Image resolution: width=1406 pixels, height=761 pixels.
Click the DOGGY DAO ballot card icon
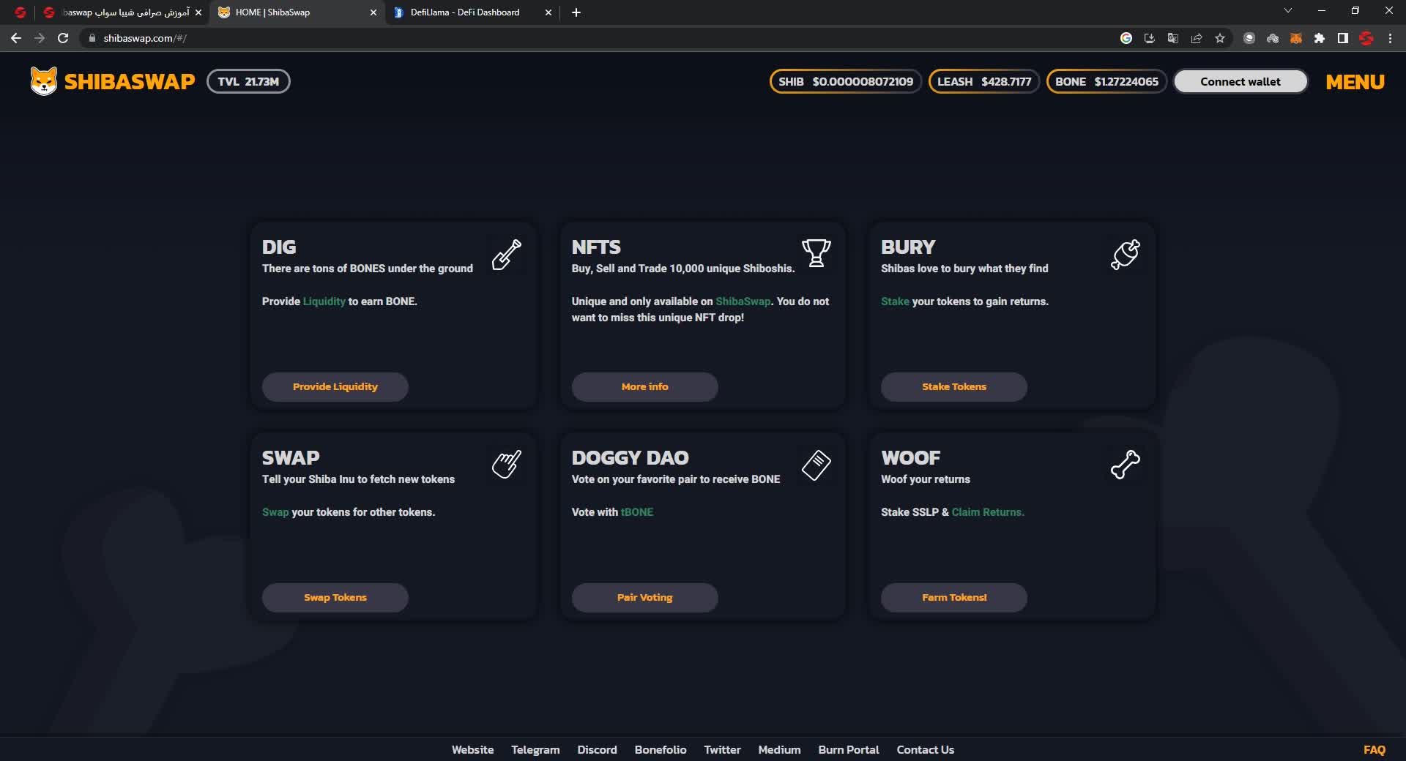pos(816,465)
